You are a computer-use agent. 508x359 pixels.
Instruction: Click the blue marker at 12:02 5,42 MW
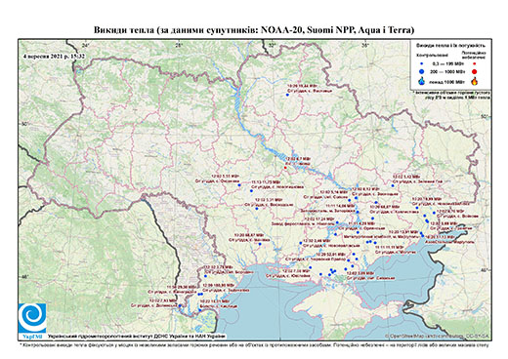pyautogui.click(x=393, y=185)
